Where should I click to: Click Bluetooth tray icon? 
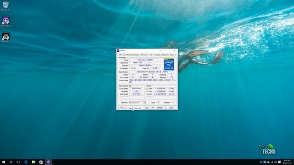point(261,162)
